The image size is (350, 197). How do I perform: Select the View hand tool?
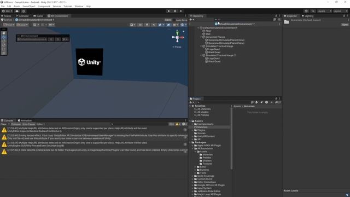click(x=4, y=33)
